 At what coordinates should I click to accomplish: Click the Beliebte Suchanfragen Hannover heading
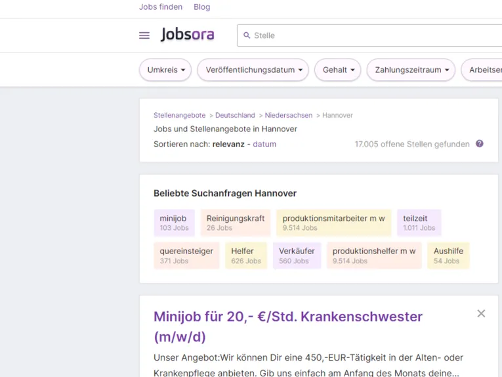click(225, 194)
